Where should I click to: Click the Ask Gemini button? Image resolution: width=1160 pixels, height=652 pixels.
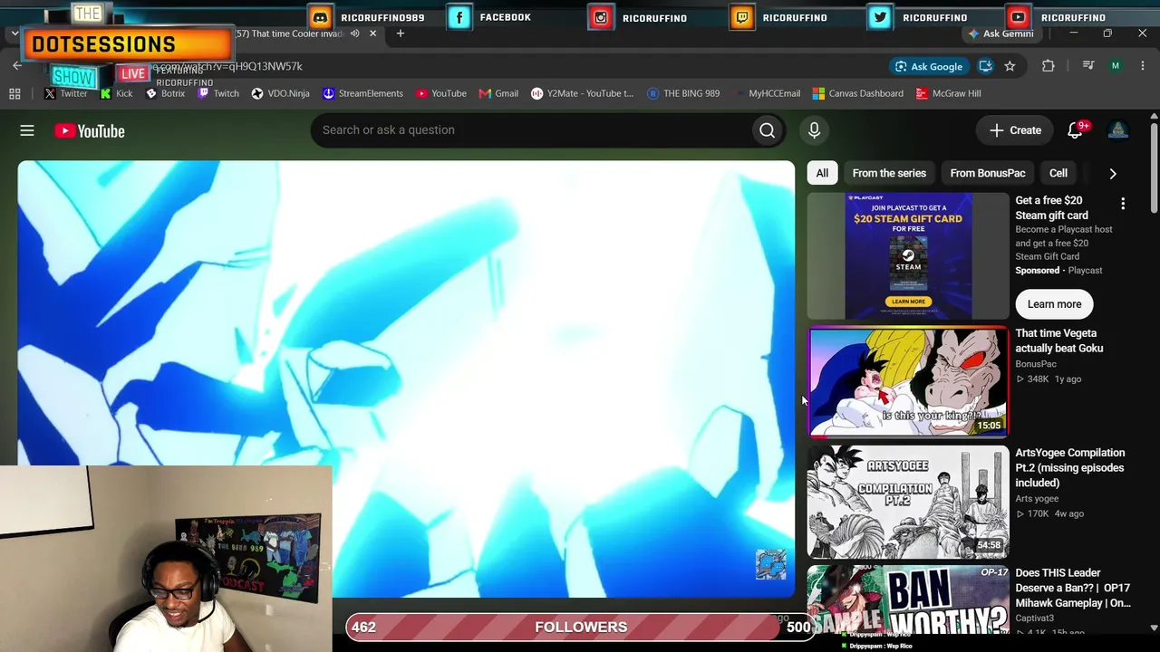(x=1000, y=34)
